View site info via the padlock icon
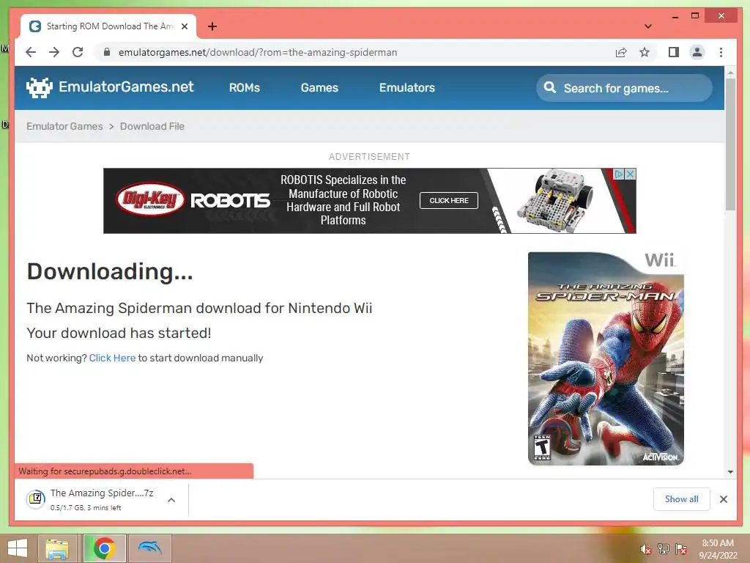The image size is (750, 563). 107,52
